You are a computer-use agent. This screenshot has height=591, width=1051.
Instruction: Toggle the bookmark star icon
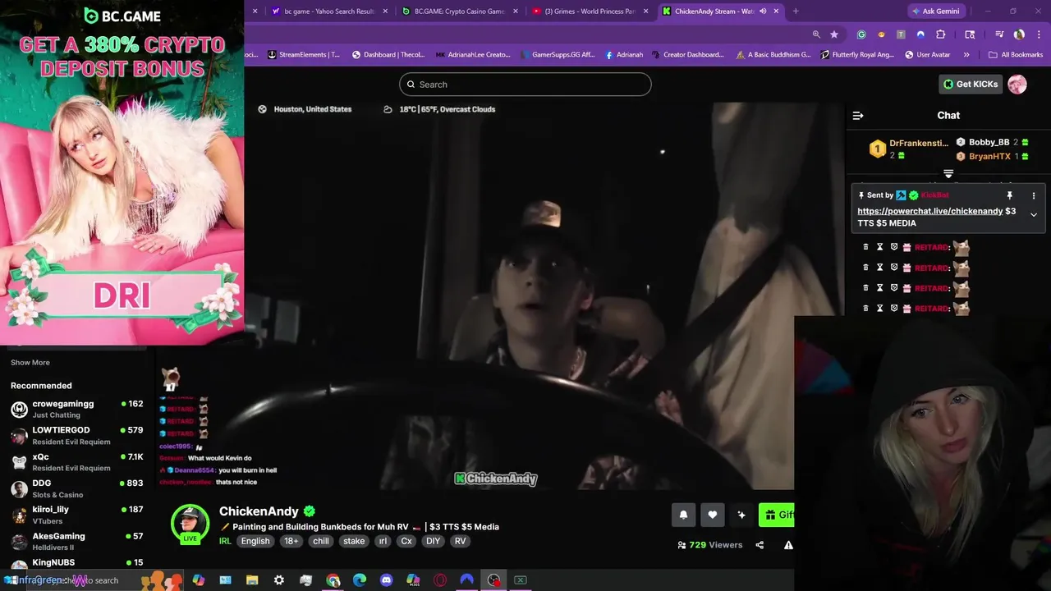834,34
